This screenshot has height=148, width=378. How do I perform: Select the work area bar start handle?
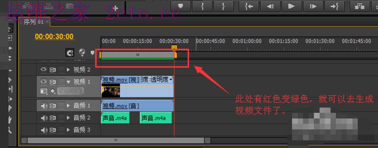(100, 55)
